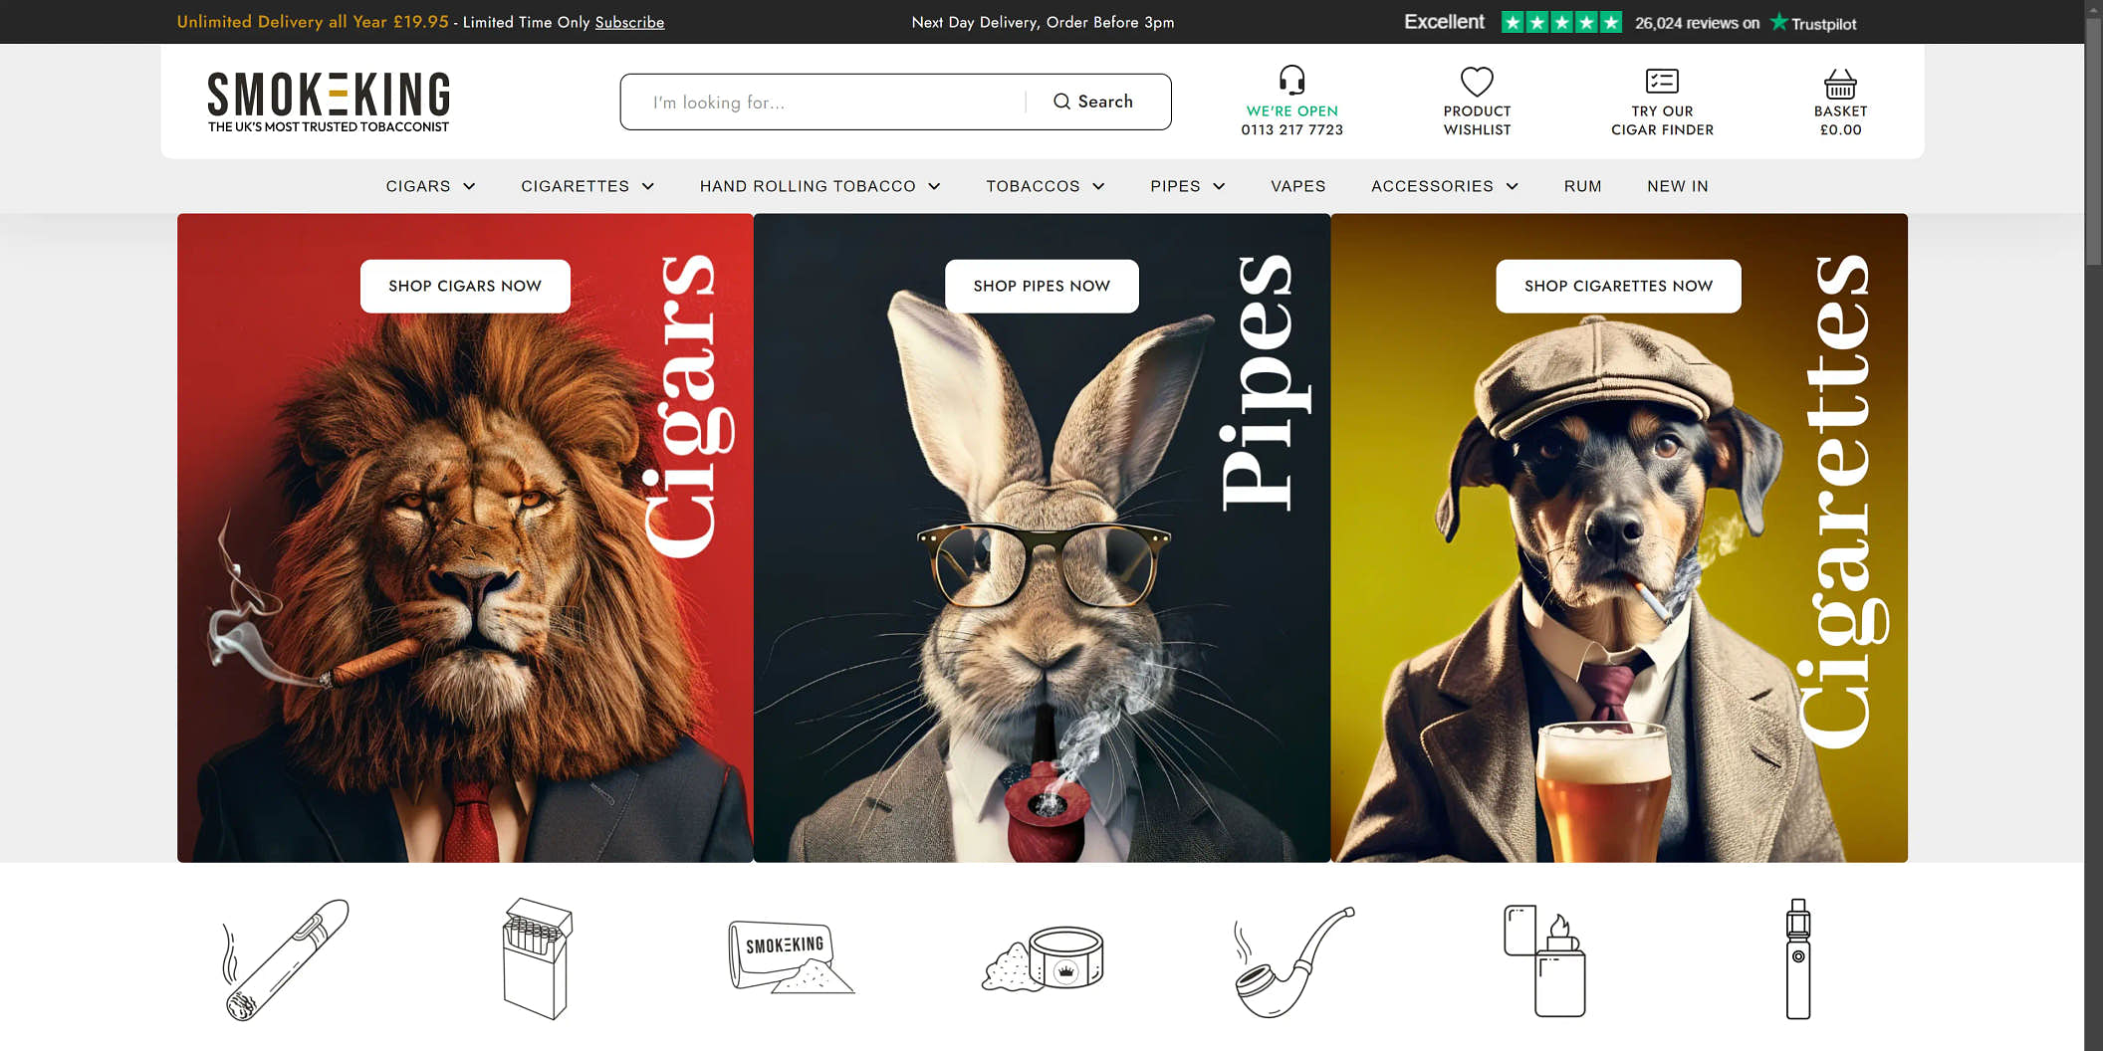This screenshot has width=2103, height=1051.
Task: Select the smoking pipe category icon
Action: point(1292,961)
